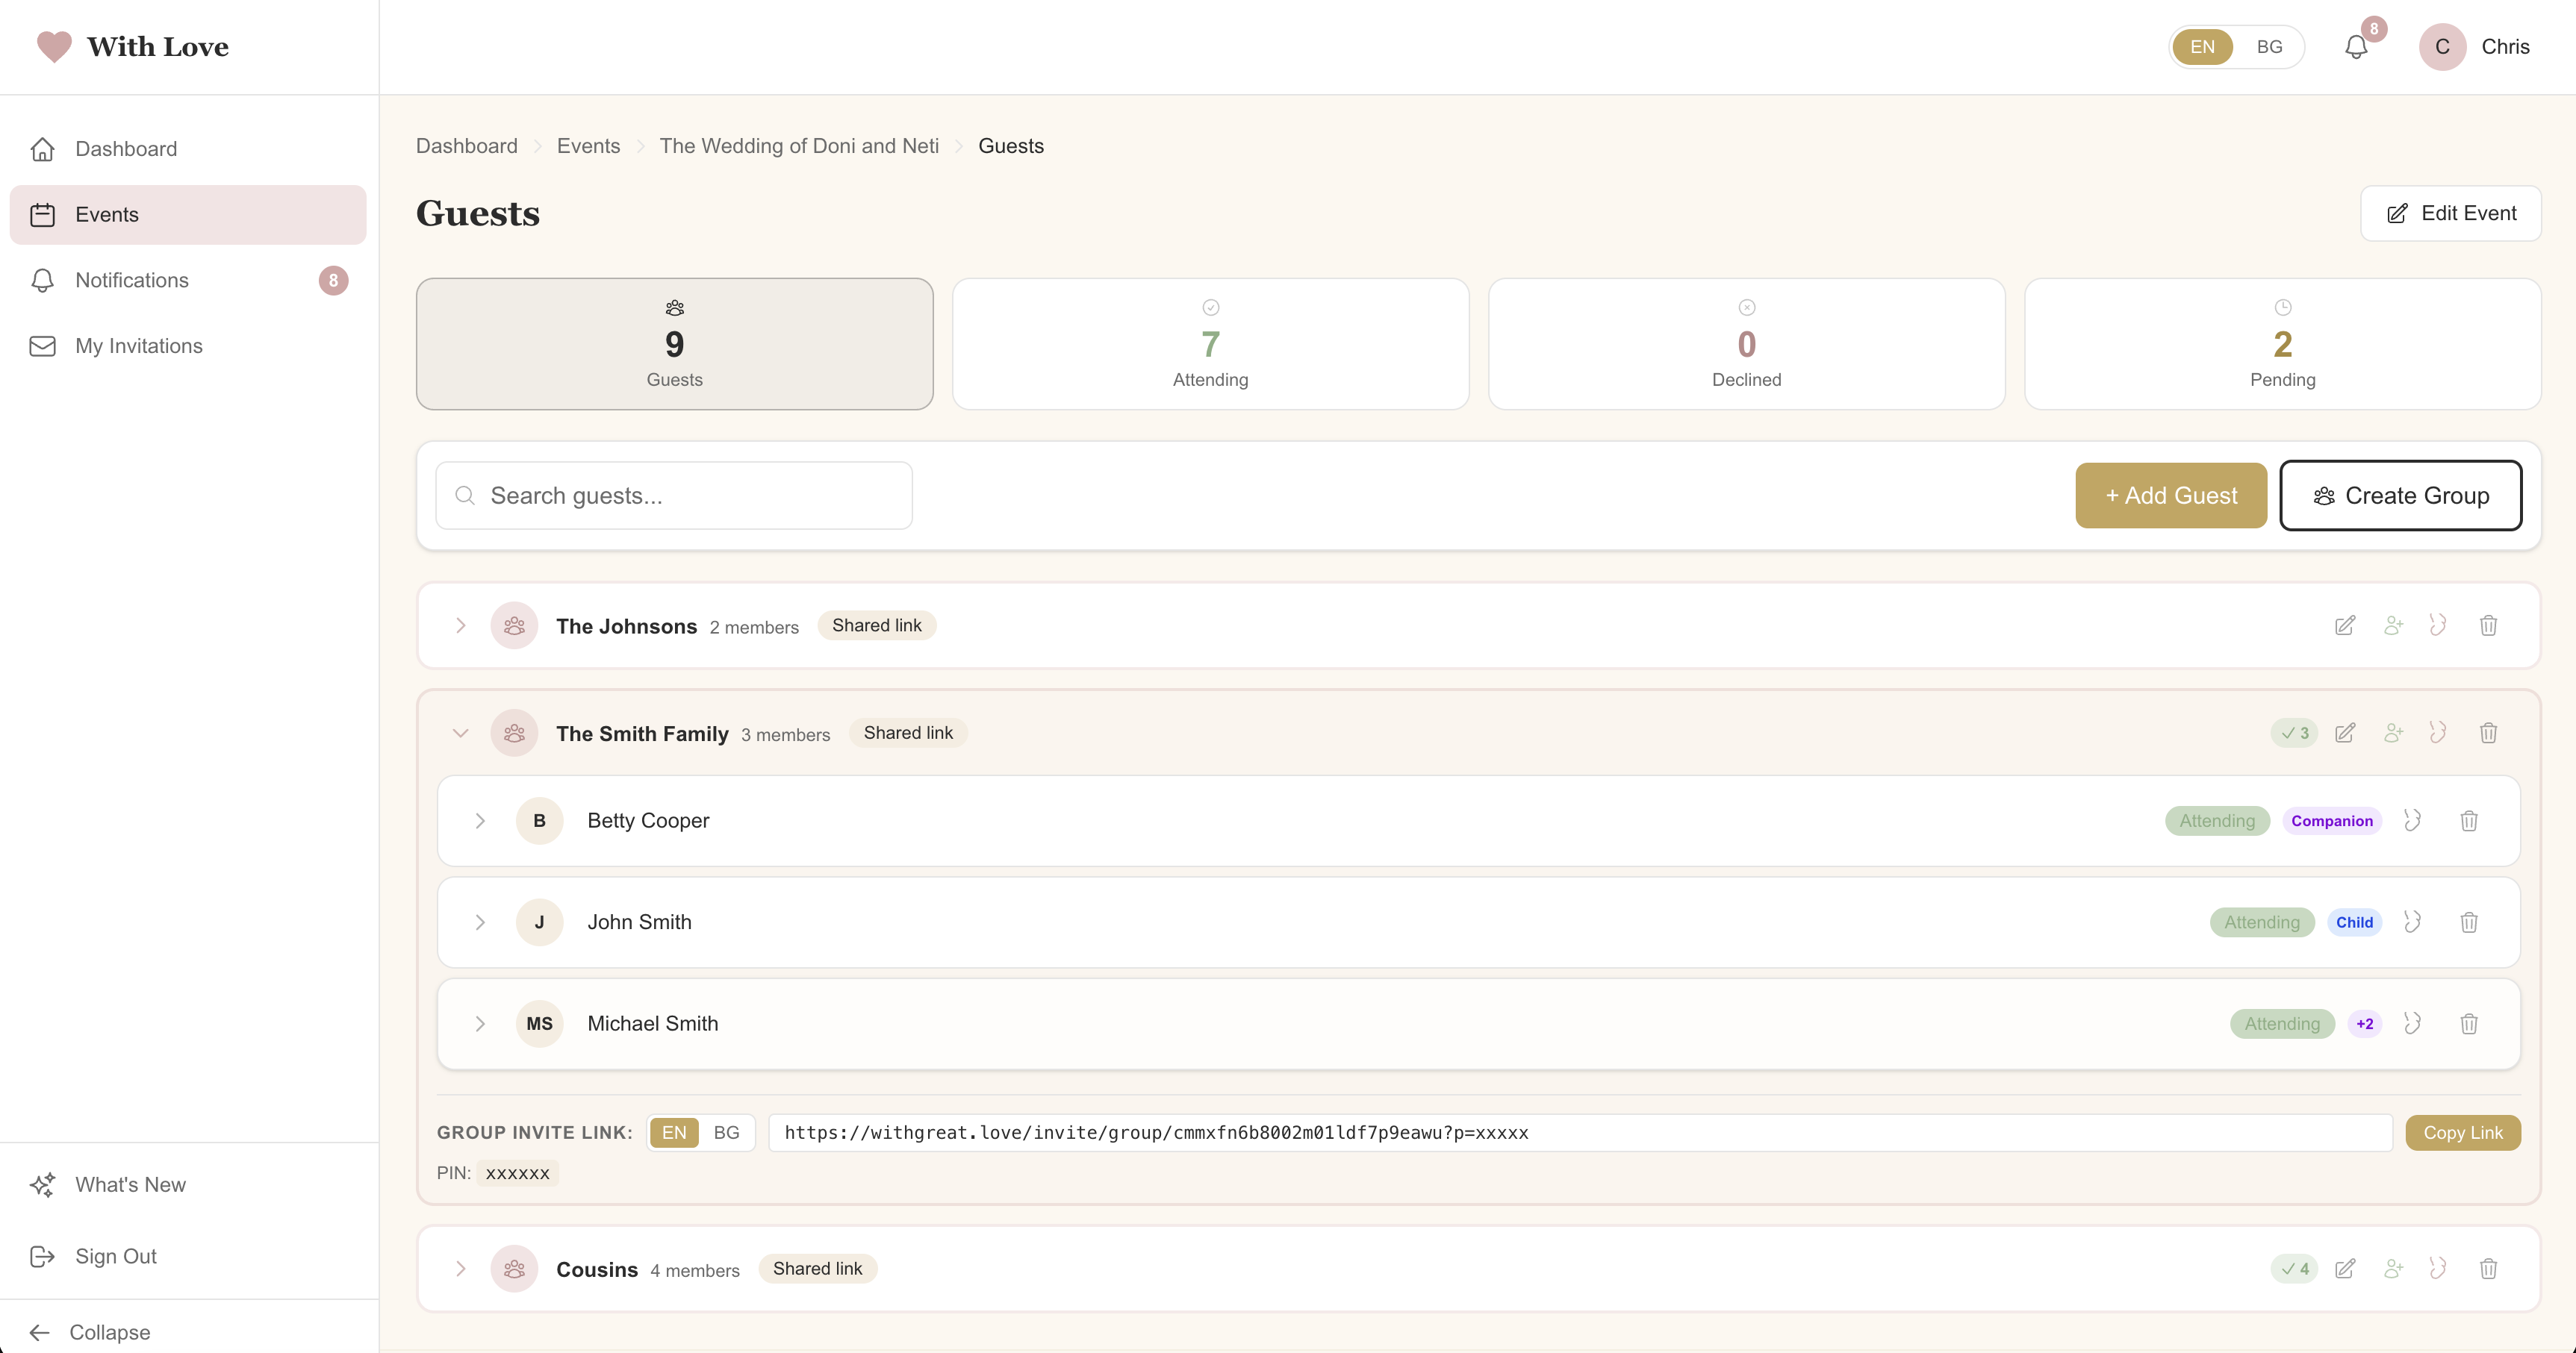Delete Betty Cooper with trash icon
The height and width of the screenshot is (1353, 2576).
tap(2468, 820)
